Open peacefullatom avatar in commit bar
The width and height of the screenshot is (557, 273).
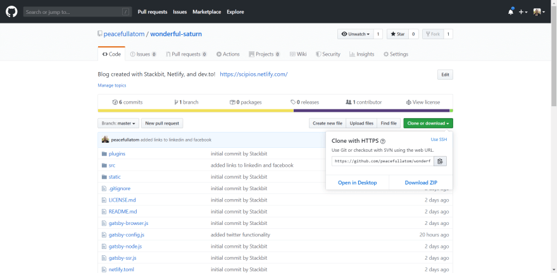click(x=105, y=140)
